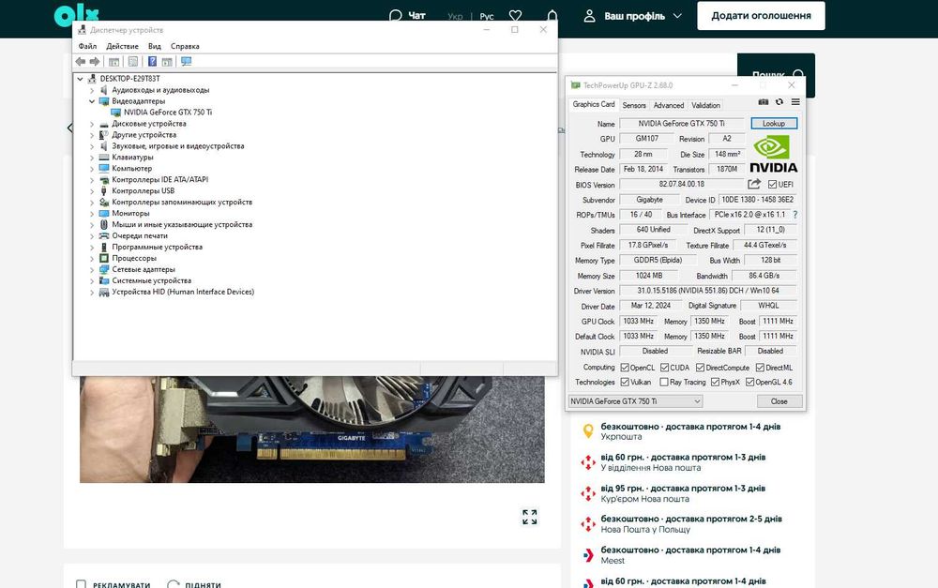Click the Процессоры device icon
The image size is (938, 588).
click(x=104, y=259)
